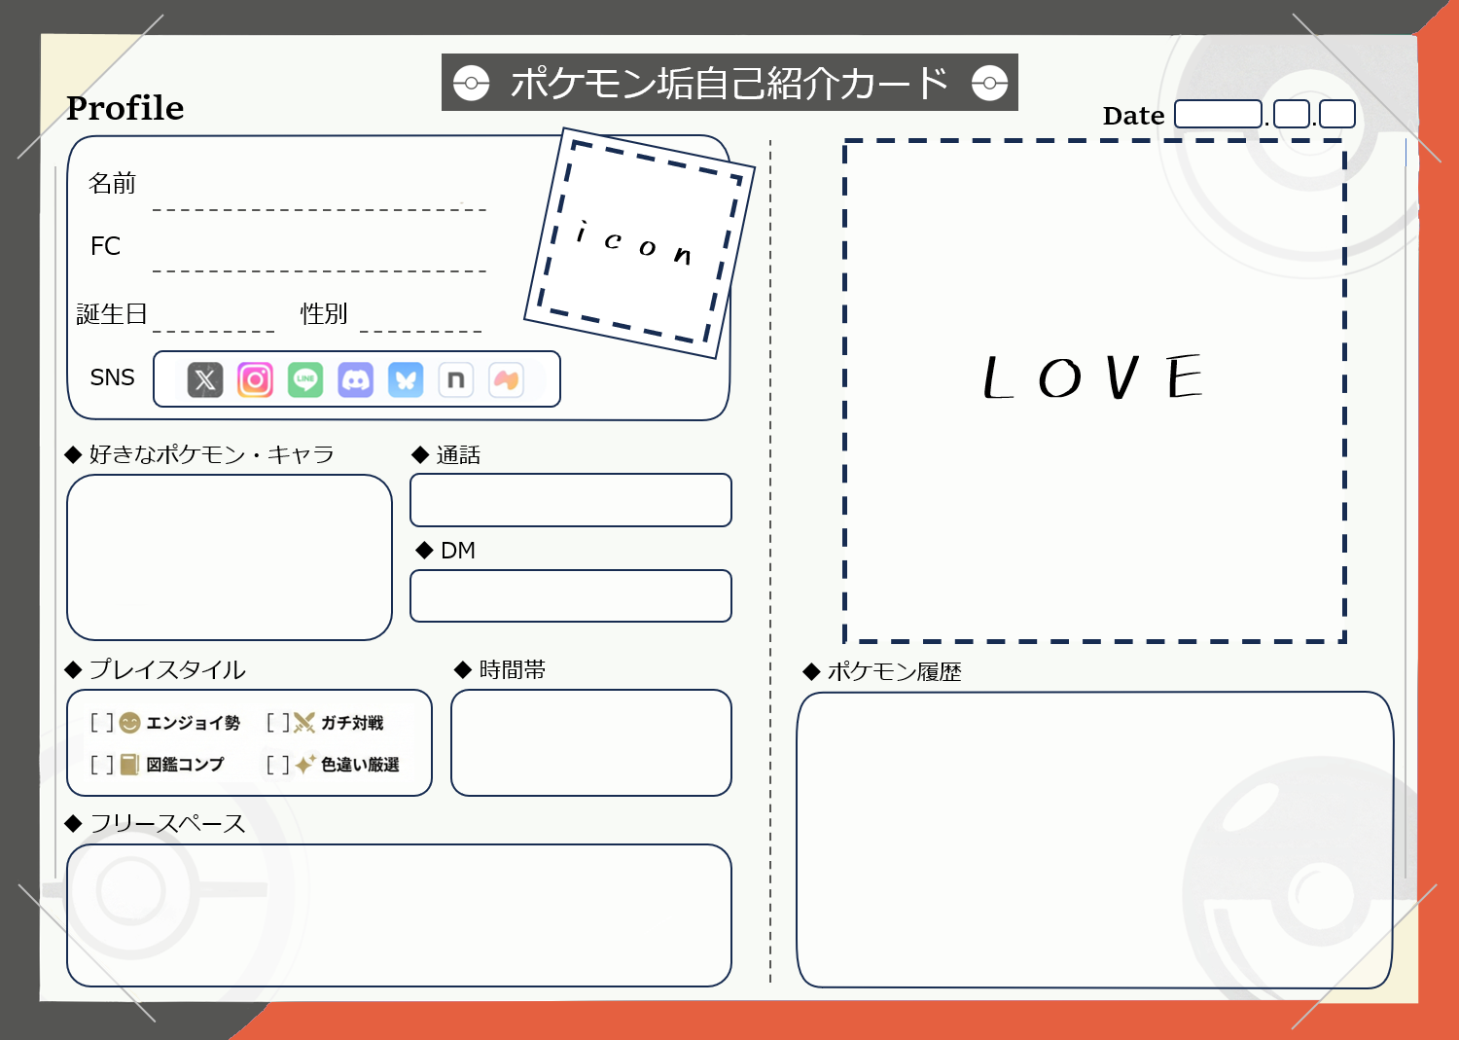The image size is (1459, 1040).
Task: Check the 図鑑コンプ checkbox
Action: point(102,766)
